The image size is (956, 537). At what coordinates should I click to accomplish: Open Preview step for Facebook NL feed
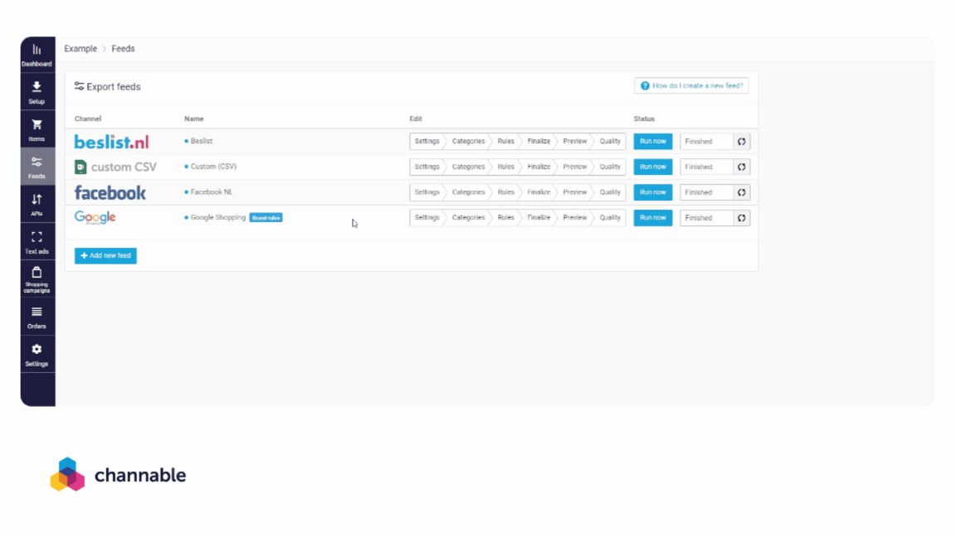[x=574, y=192]
